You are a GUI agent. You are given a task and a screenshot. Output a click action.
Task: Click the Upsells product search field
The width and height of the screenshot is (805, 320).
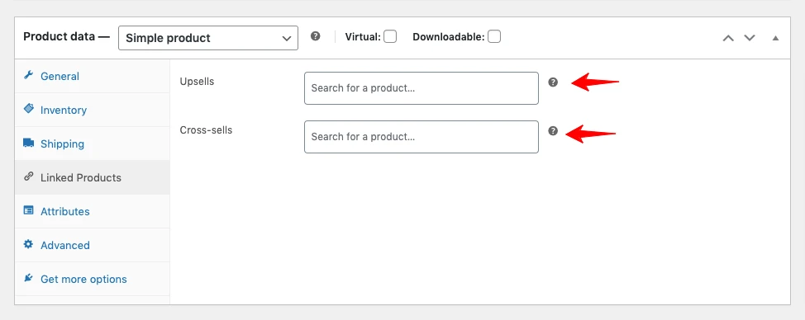pyautogui.click(x=422, y=88)
